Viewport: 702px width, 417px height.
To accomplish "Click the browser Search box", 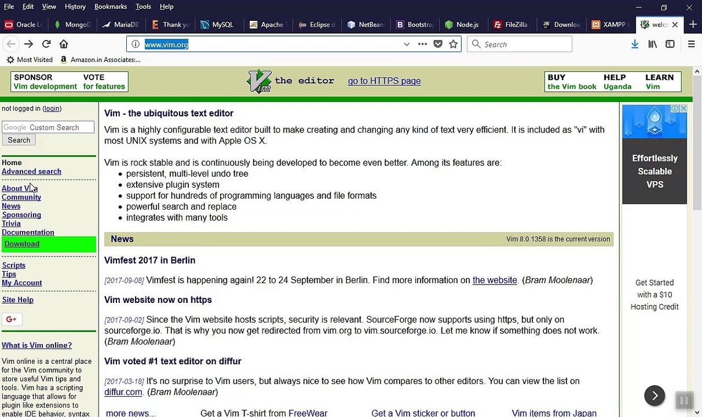I will point(519,44).
